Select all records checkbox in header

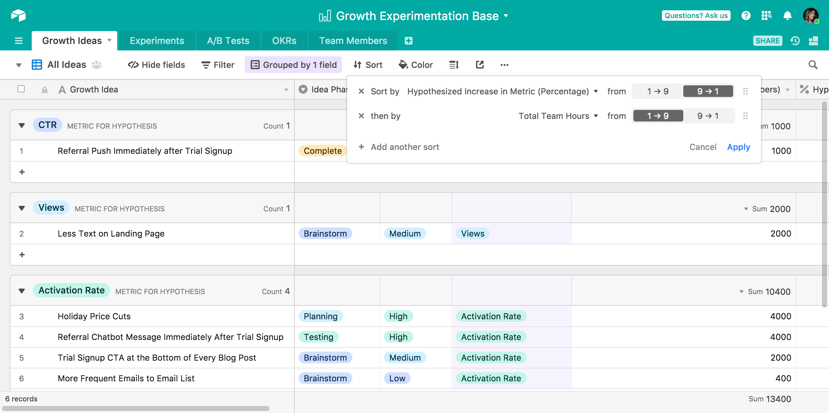21,89
